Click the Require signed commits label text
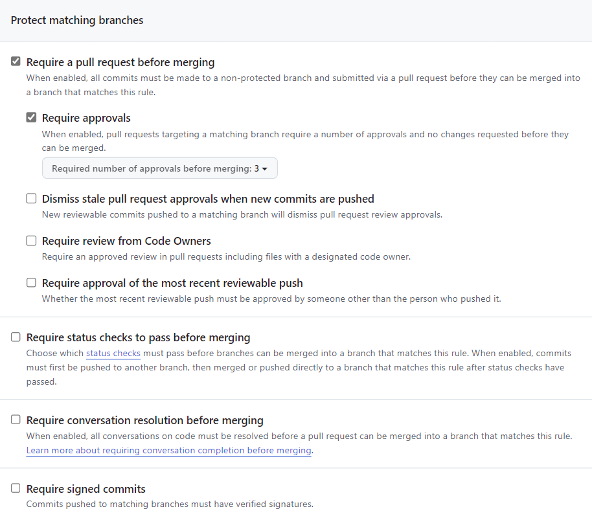This screenshot has height=520, width=592. click(85, 489)
